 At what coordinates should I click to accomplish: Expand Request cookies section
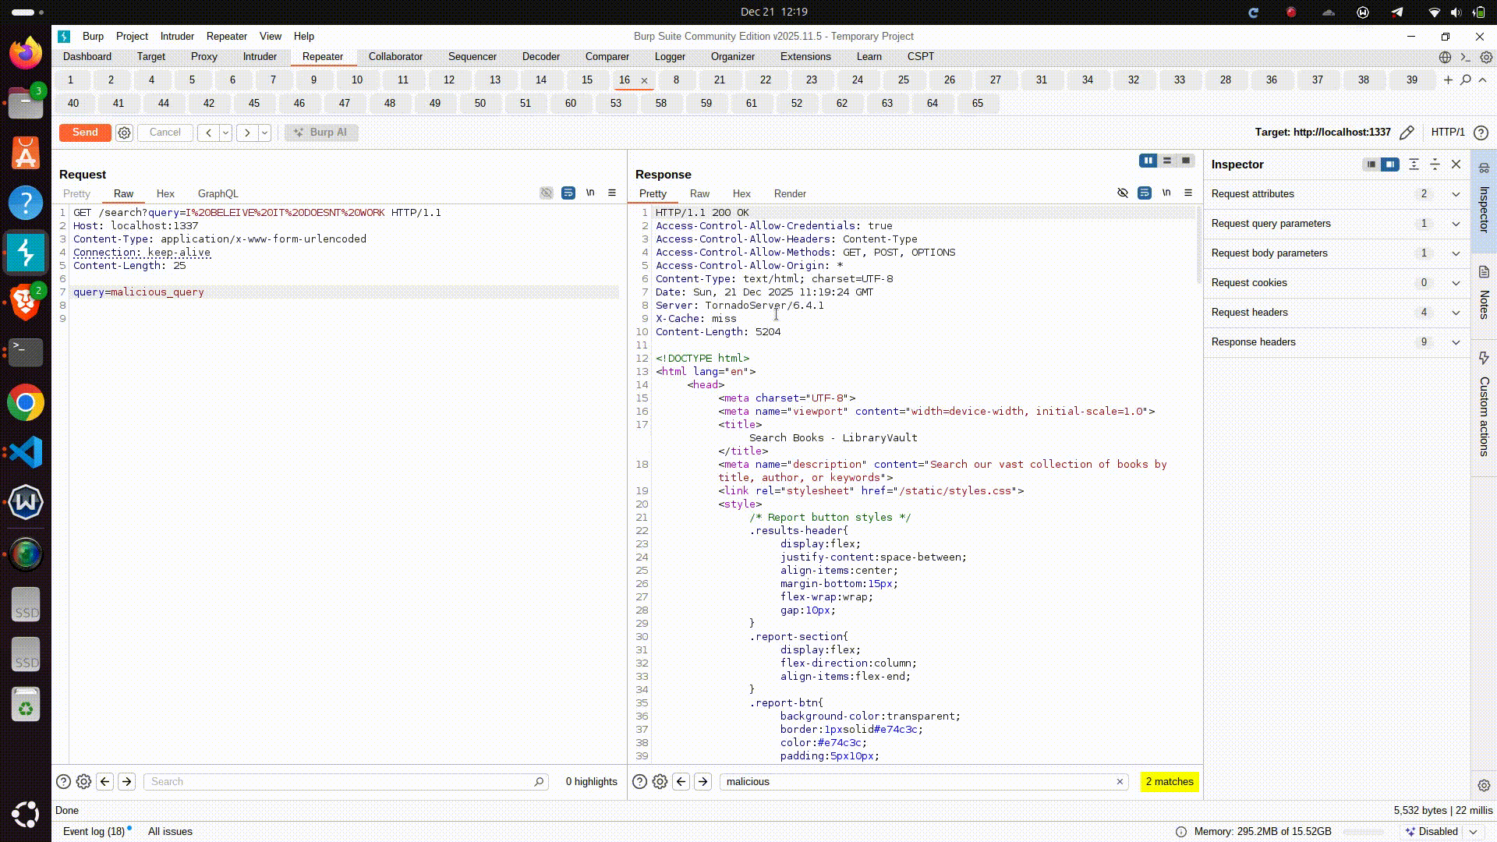point(1455,283)
